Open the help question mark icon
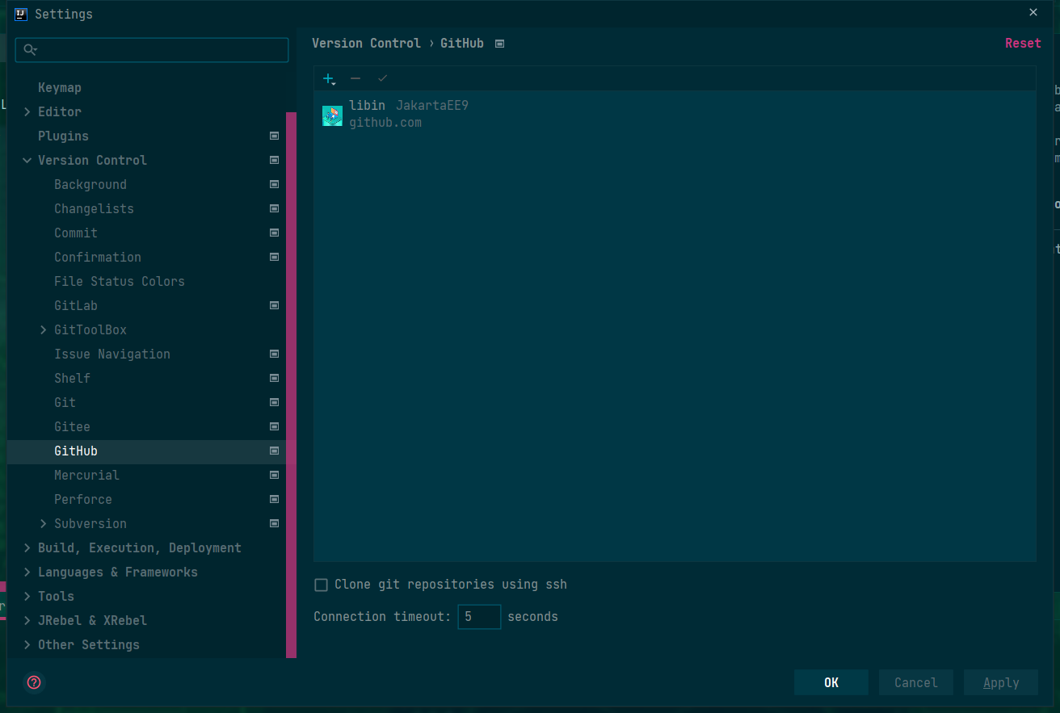 (34, 682)
